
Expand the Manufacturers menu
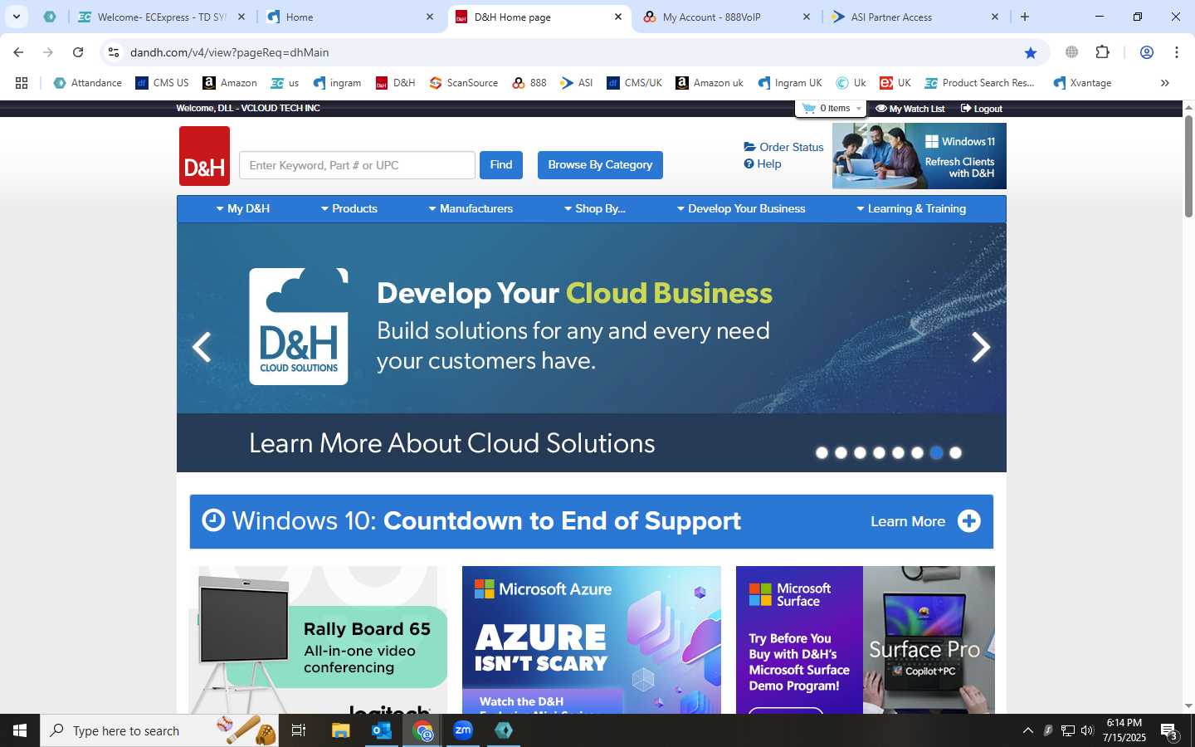[471, 209]
